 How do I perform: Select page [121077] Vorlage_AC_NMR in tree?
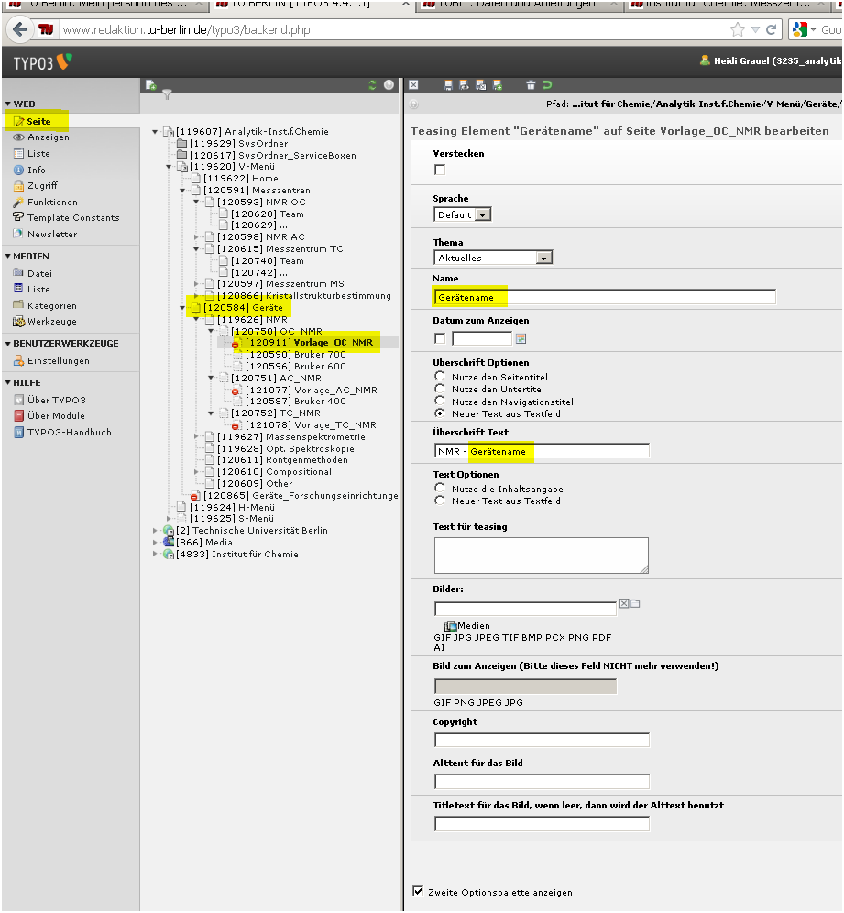coord(312,390)
